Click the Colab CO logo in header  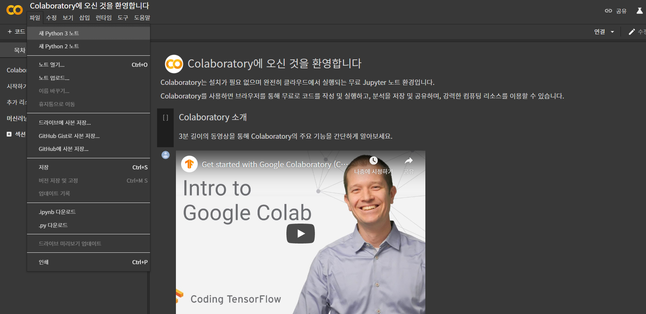point(15,10)
